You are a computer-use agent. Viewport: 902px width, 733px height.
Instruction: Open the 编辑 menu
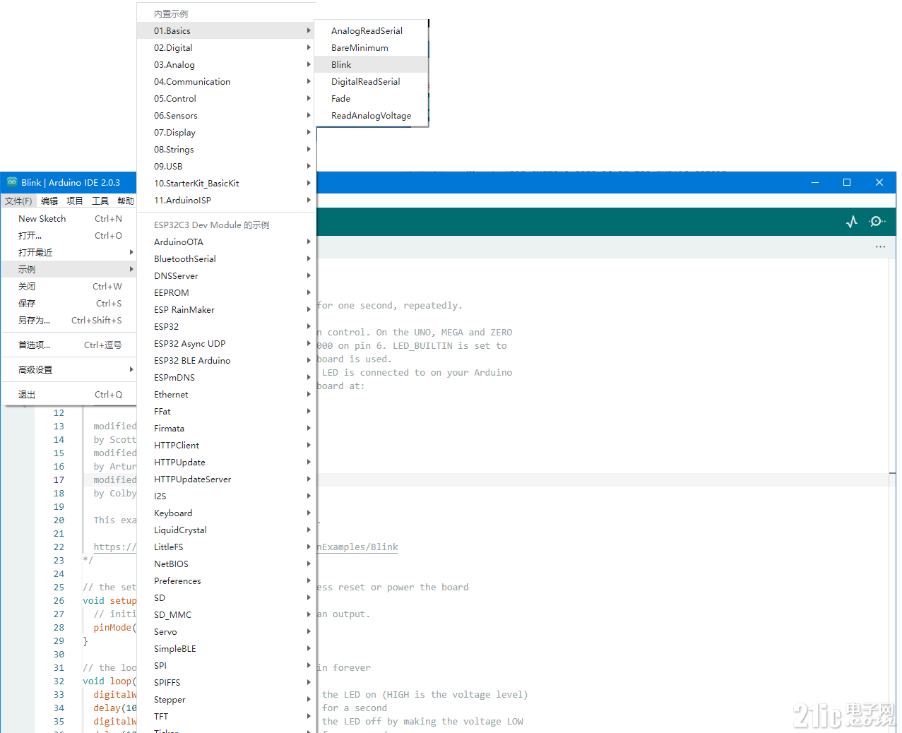(x=49, y=201)
